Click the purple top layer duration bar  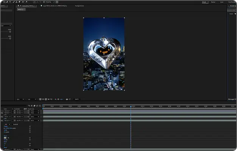(139, 111)
